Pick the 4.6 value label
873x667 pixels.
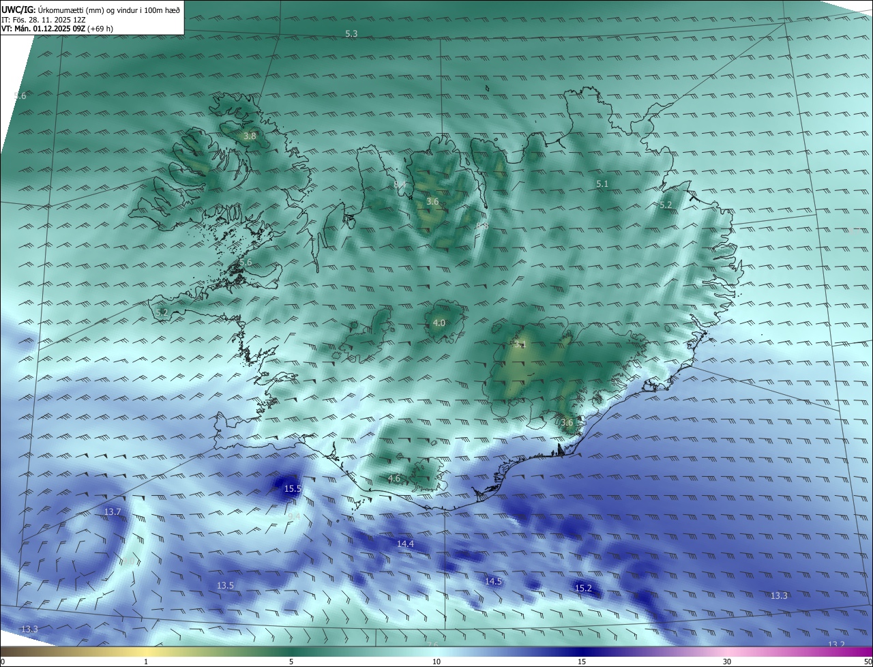point(394,478)
